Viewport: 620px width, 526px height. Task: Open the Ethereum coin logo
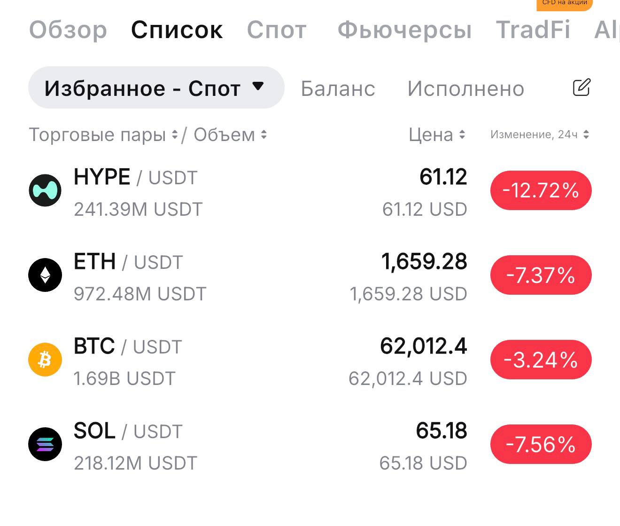45,275
